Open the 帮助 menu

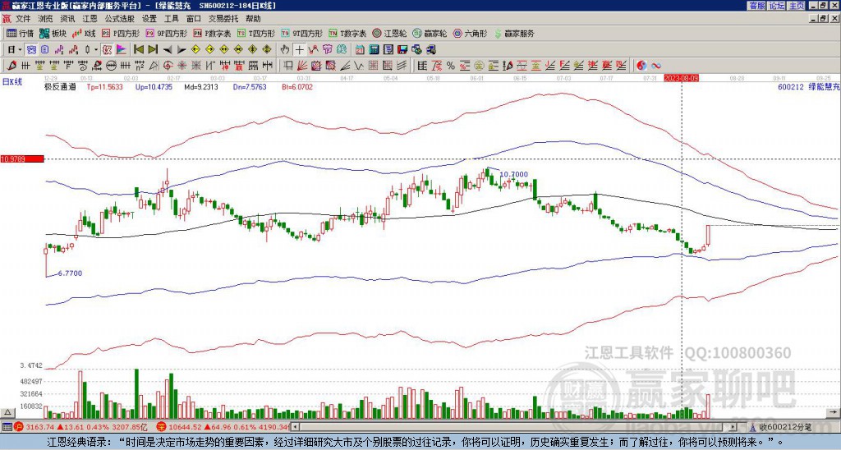pyautogui.click(x=253, y=19)
